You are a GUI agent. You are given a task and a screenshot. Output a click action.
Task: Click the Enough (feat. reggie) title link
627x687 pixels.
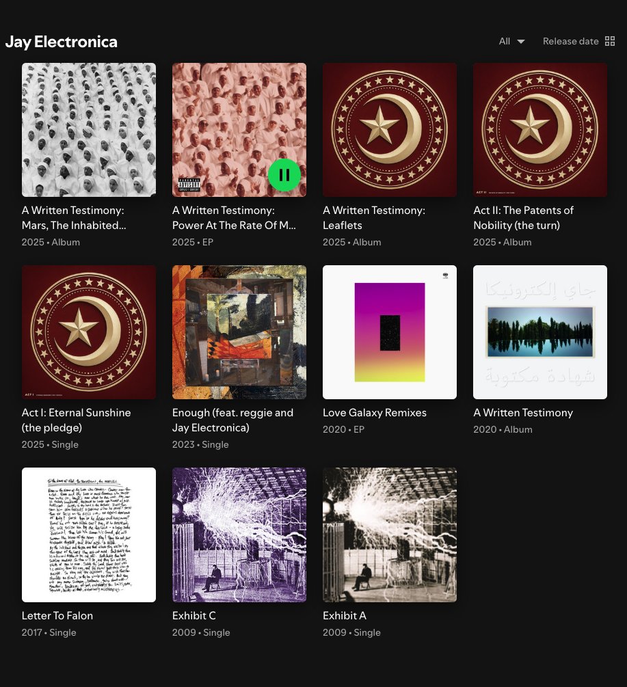tap(232, 420)
